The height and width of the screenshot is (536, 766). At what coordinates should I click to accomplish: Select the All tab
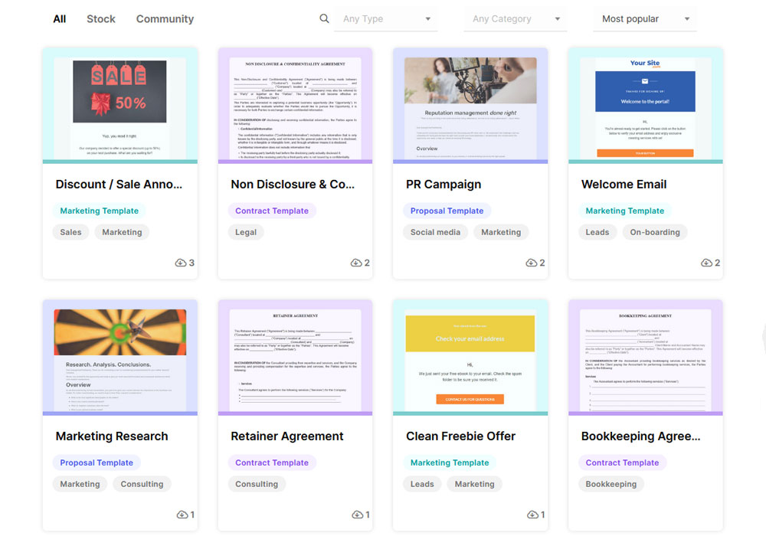tap(59, 19)
